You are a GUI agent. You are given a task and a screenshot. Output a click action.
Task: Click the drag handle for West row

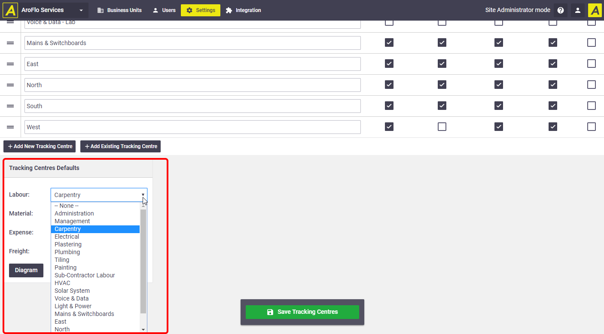point(10,127)
